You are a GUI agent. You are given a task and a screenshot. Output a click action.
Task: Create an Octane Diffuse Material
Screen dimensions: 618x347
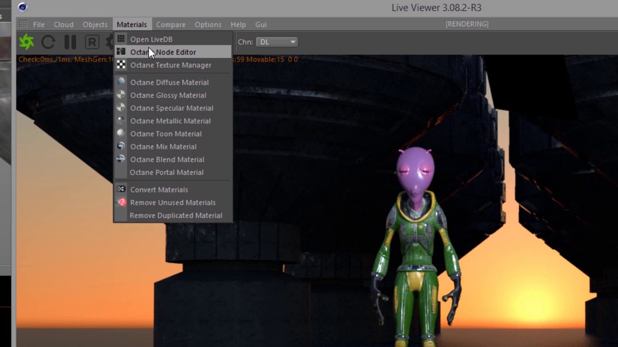[173, 82]
